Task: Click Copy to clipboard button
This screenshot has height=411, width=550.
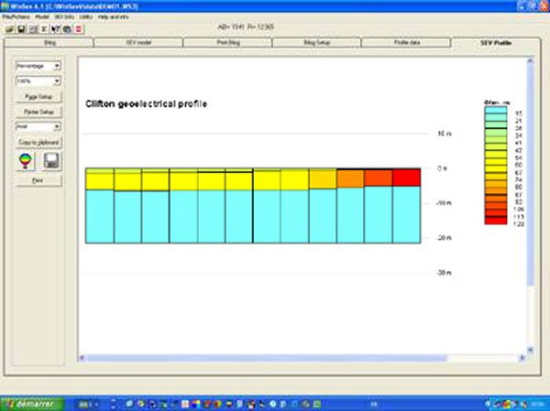Action: coord(38,143)
